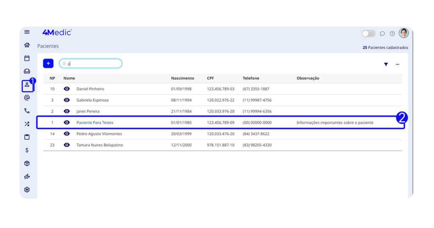Open the calendar icon in sidebar
Viewport: 434px width, 228px height.
coord(27,58)
